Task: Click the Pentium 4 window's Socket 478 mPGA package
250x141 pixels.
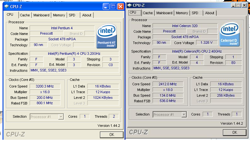Action: (x=62, y=39)
